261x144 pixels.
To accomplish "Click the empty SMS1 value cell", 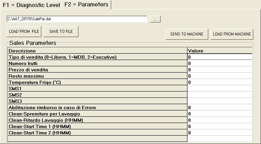I will [220, 89].
